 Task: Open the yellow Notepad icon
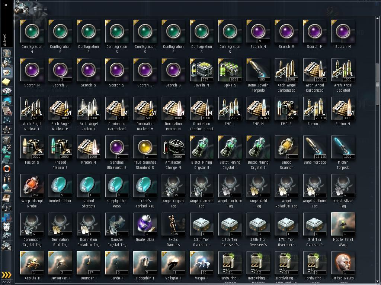click(7, 82)
